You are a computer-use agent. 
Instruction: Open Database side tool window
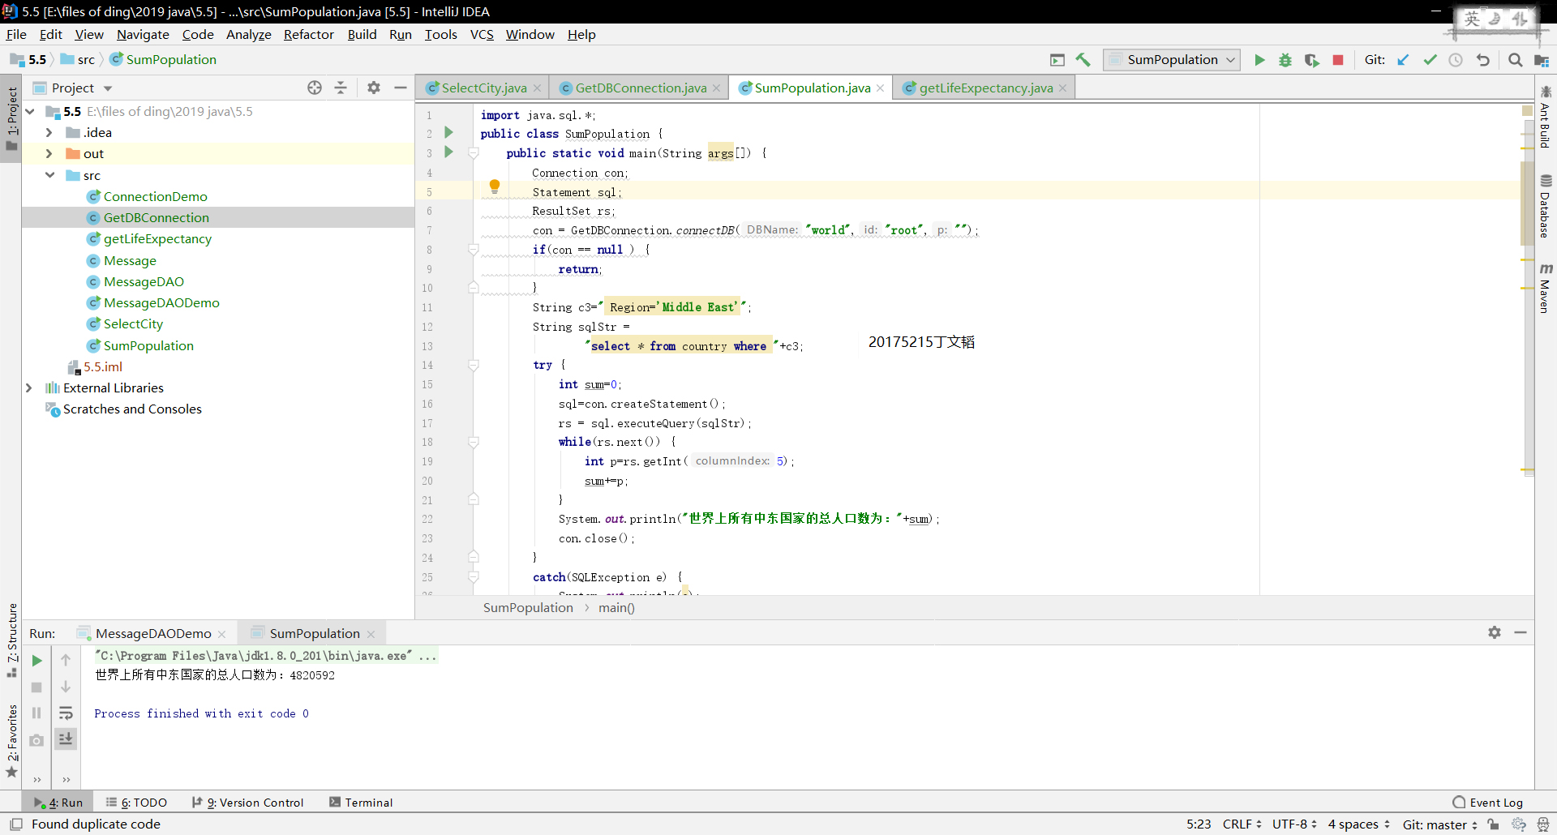(x=1546, y=207)
